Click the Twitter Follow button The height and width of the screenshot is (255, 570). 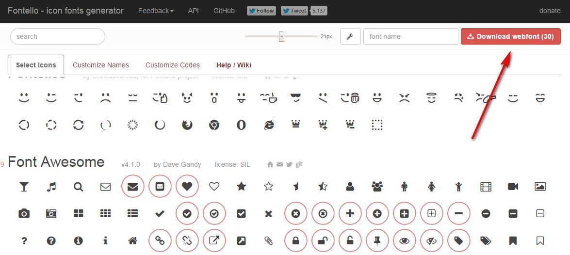click(x=261, y=11)
